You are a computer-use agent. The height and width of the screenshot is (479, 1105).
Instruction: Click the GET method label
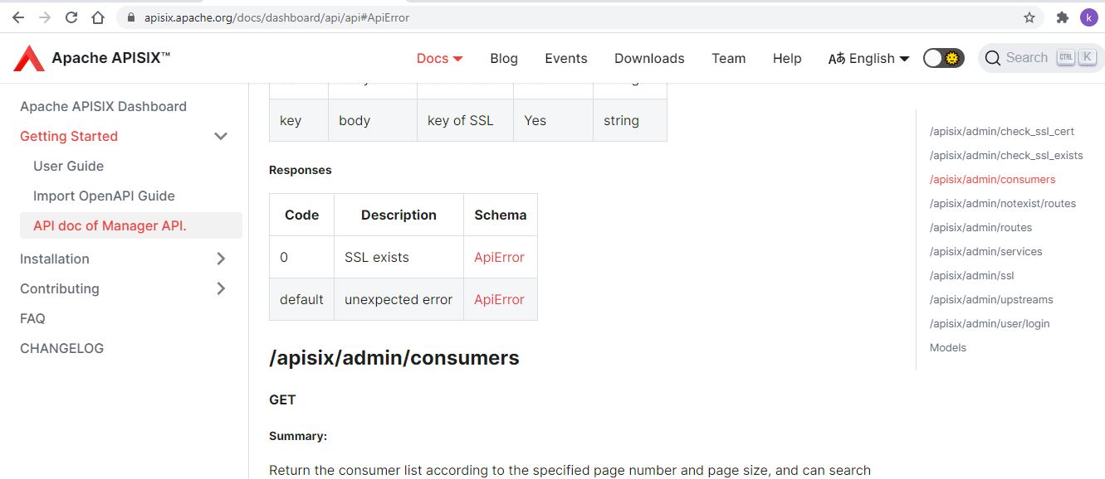point(282,399)
